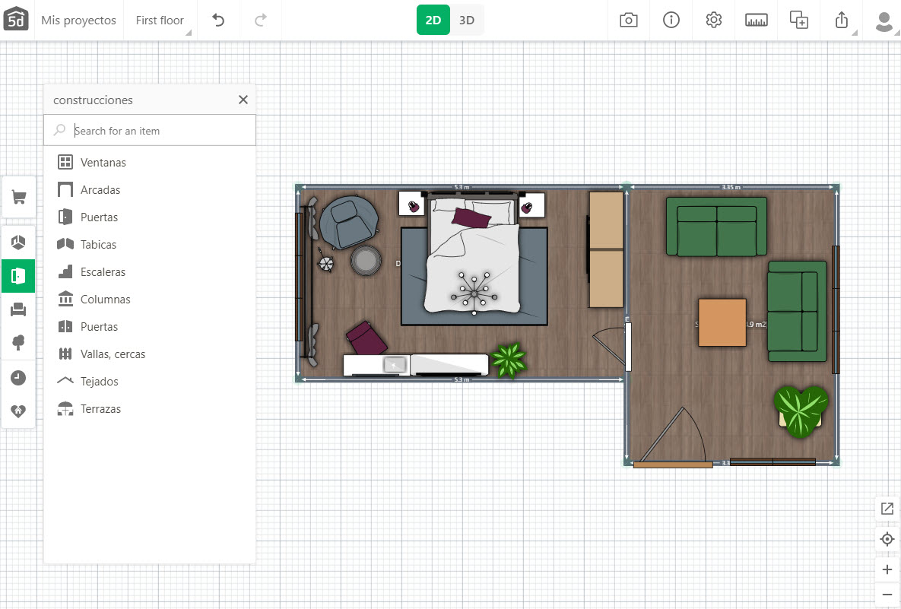Select Escaleras category
Viewport: 901px width, 609px height.
pyautogui.click(x=103, y=272)
